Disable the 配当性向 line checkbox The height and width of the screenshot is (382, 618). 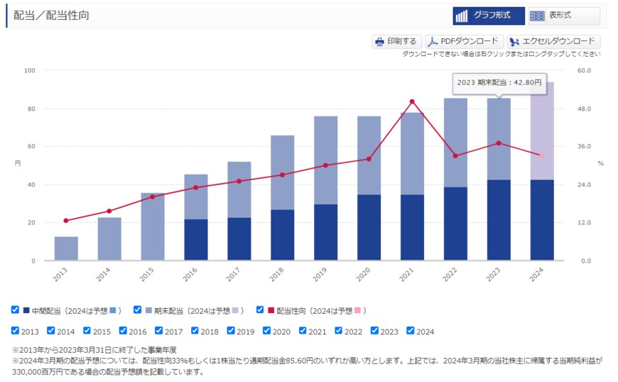click(260, 310)
